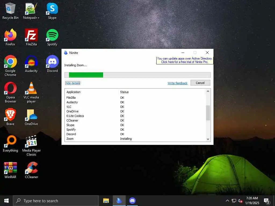Open File Explorer from the taskbar
275x206 pixels.
(106, 201)
